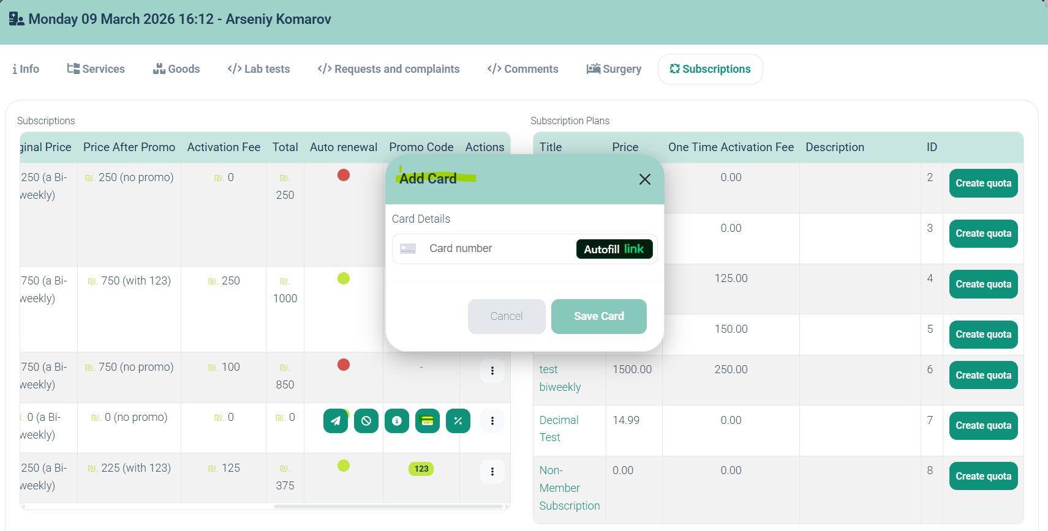This screenshot has height=531, width=1048.
Task: Click the card brand icon in field
Action: pyautogui.click(x=408, y=249)
